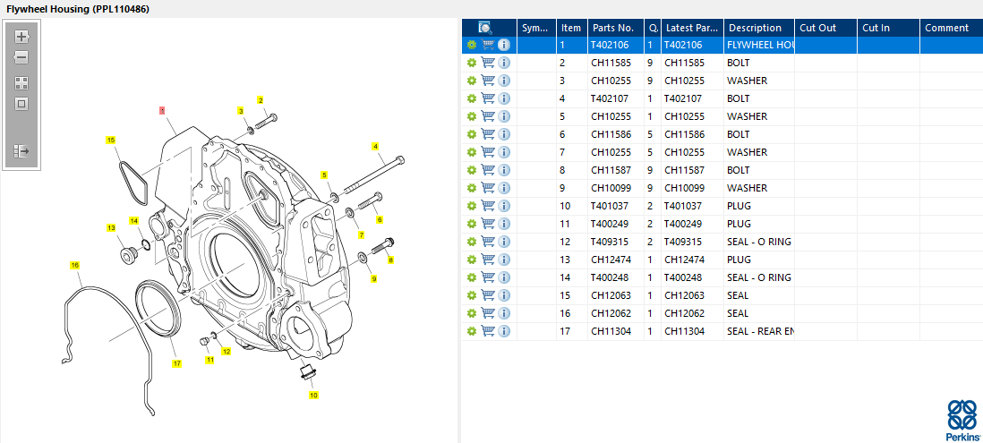Open info for T409315 O ring seal

pos(504,242)
